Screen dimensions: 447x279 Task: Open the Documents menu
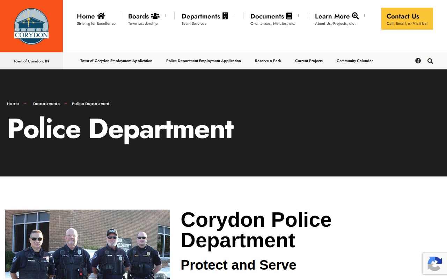click(x=272, y=19)
